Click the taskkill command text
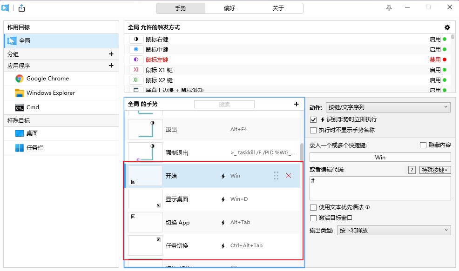The width and height of the screenshot is (459, 271). click(263, 152)
